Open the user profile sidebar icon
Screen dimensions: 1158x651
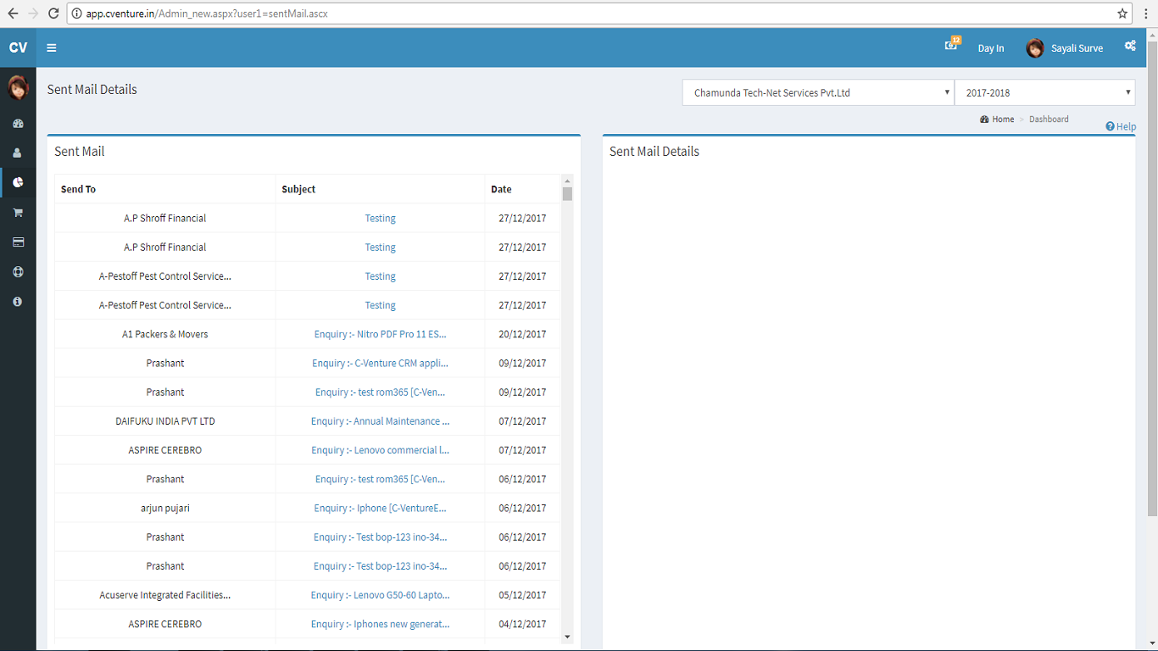(x=18, y=153)
